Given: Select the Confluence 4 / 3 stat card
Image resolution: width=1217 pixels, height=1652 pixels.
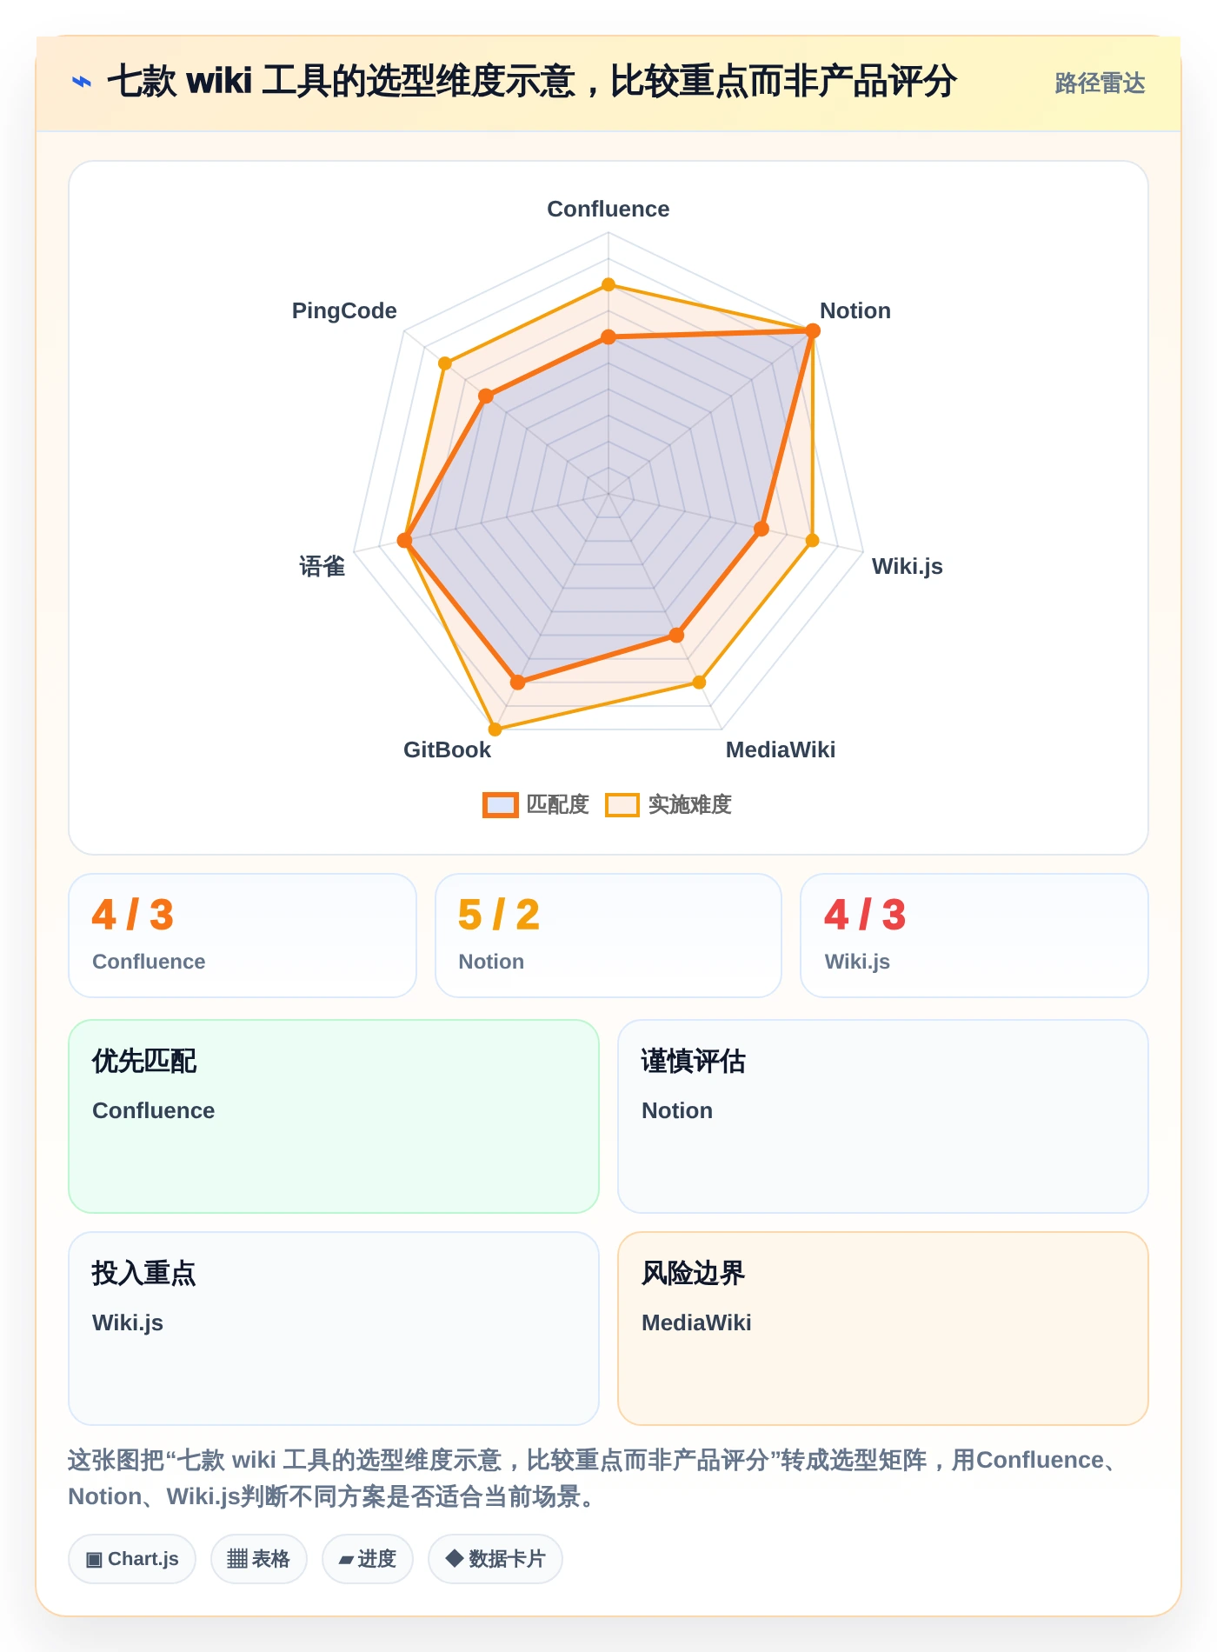Looking at the screenshot, I should pyautogui.click(x=243, y=936).
